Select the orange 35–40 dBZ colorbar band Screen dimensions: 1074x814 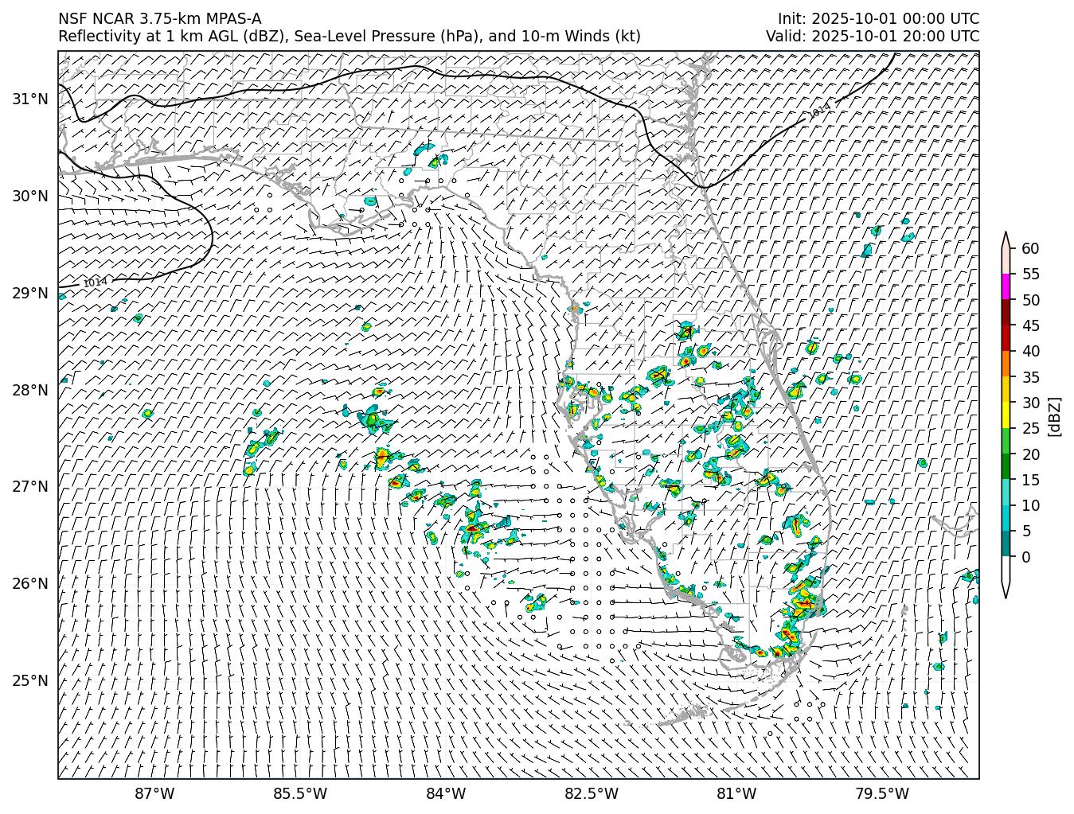point(1006,364)
